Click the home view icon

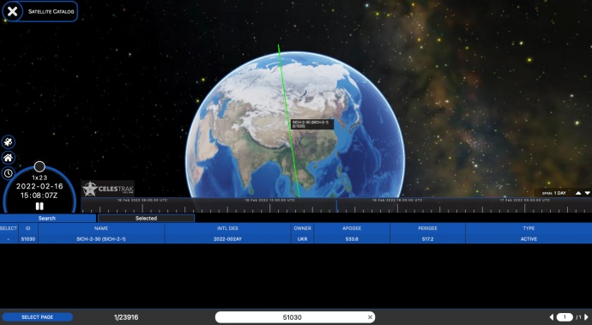click(9, 158)
